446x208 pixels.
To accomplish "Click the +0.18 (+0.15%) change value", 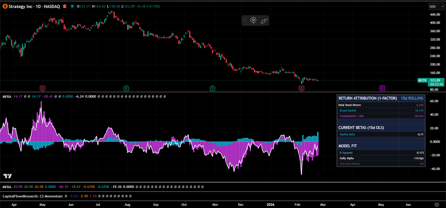I will pyautogui.click(x=149, y=6).
